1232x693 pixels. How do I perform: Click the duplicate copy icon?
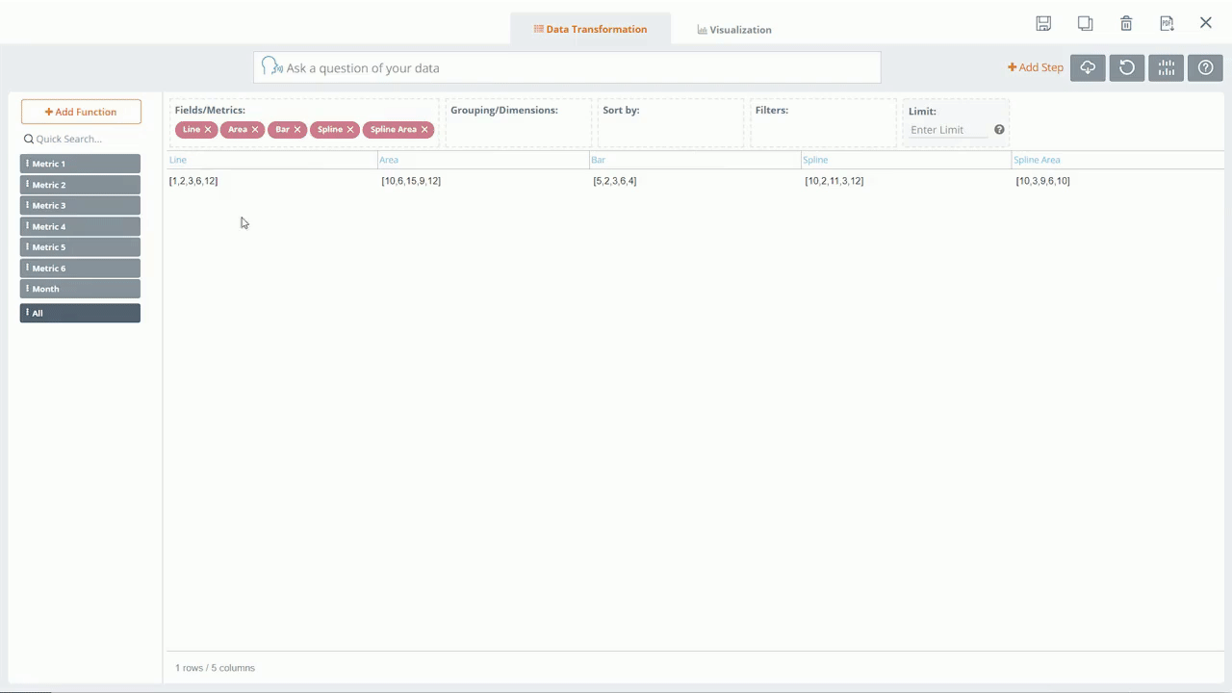click(1085, 24)
